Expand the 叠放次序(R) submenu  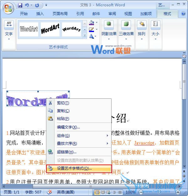[79, 143]
